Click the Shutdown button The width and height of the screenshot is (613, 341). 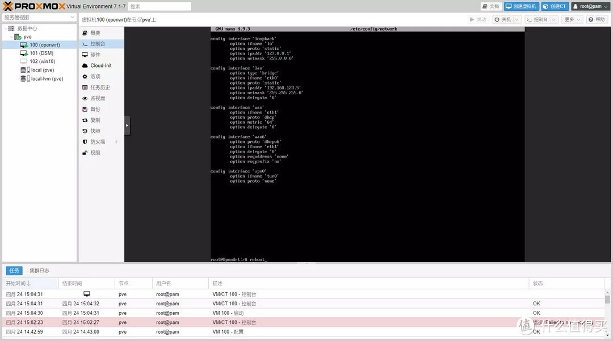[502, 19]
